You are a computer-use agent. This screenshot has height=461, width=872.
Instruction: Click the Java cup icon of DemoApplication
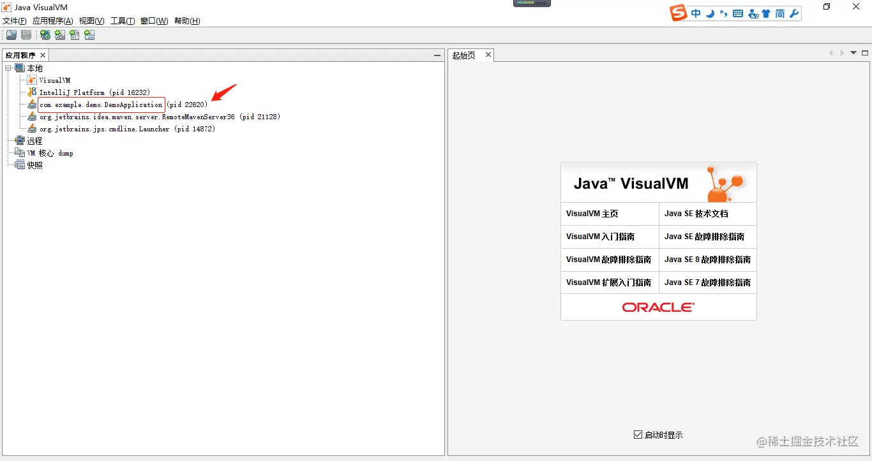point(32,105)
